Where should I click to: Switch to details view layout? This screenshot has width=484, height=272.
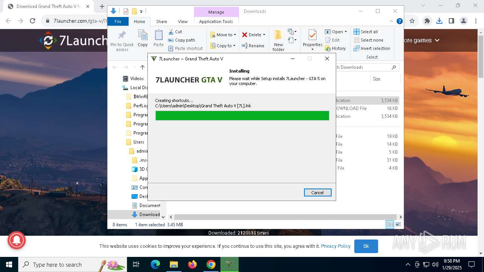390,224
